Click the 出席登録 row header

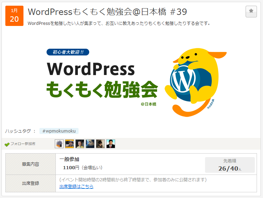coord(30,183)
